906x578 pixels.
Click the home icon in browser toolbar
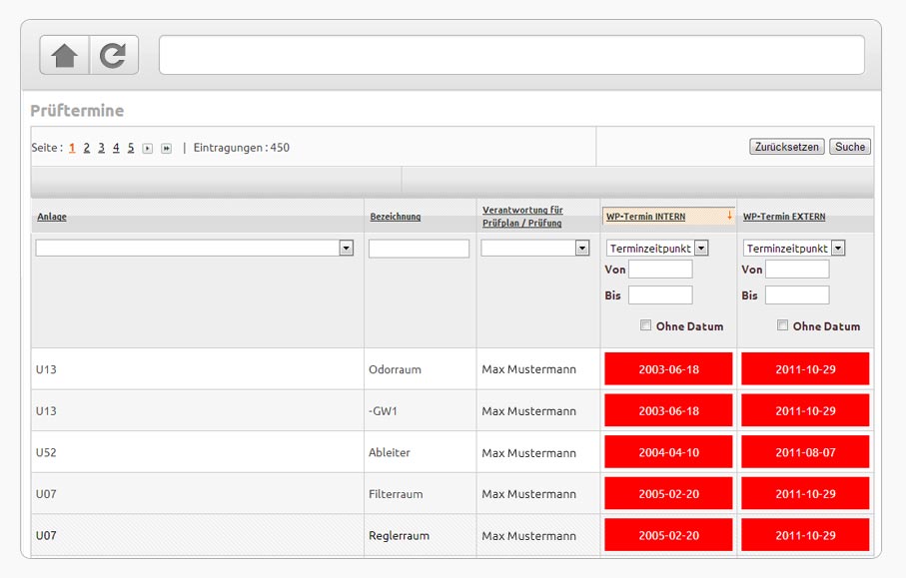pos(64,56)
